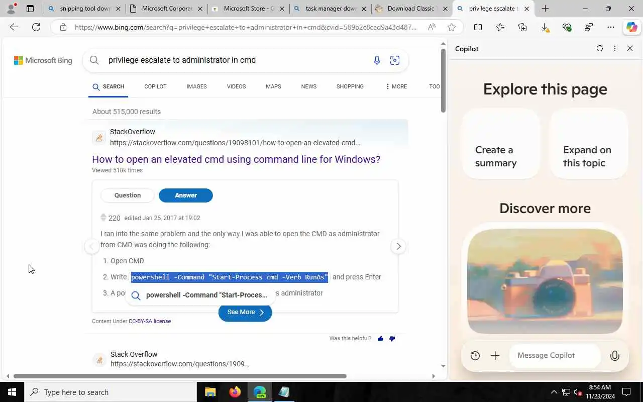Open Edge Settings and more menu
The image size is (643, 402).
click(611, 27)
